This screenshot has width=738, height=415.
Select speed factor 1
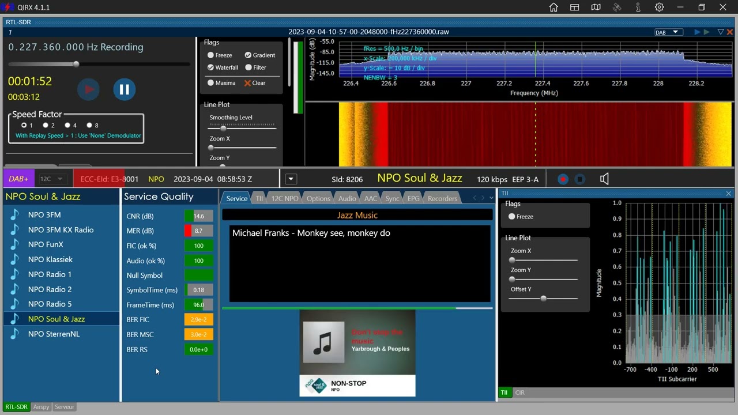[24, 125]
